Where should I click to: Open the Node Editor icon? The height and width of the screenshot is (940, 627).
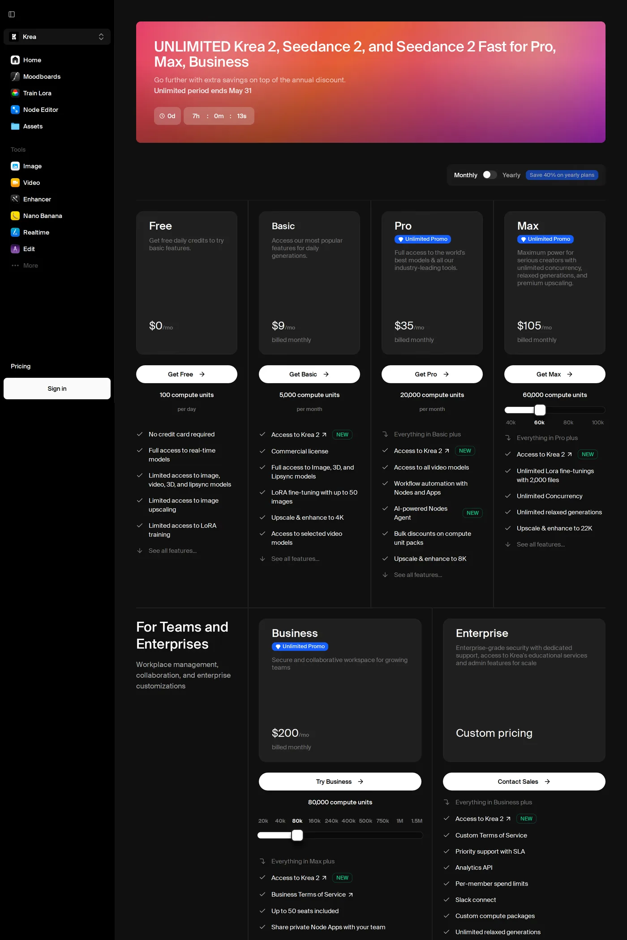(15, 110)
